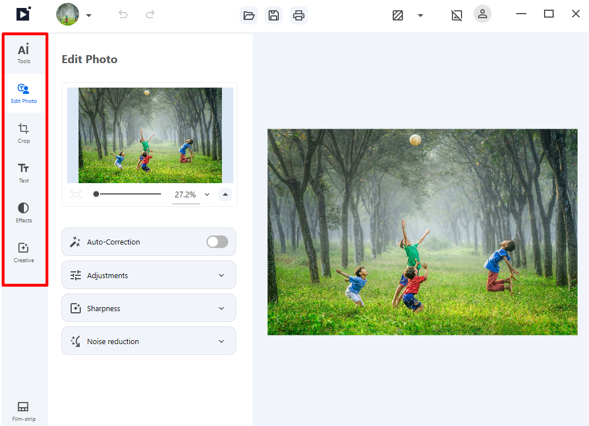Viewport: 589px width, 426px height.
Task: Print the photo
Action: click(x=299, y=15)
